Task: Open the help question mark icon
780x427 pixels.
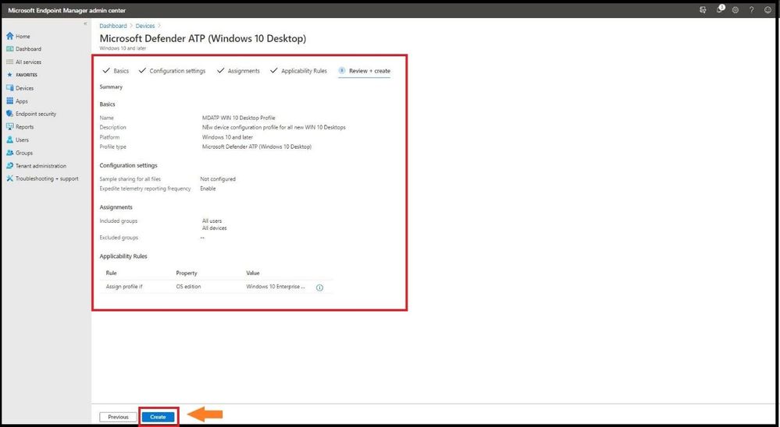Action: pos(751,10)
